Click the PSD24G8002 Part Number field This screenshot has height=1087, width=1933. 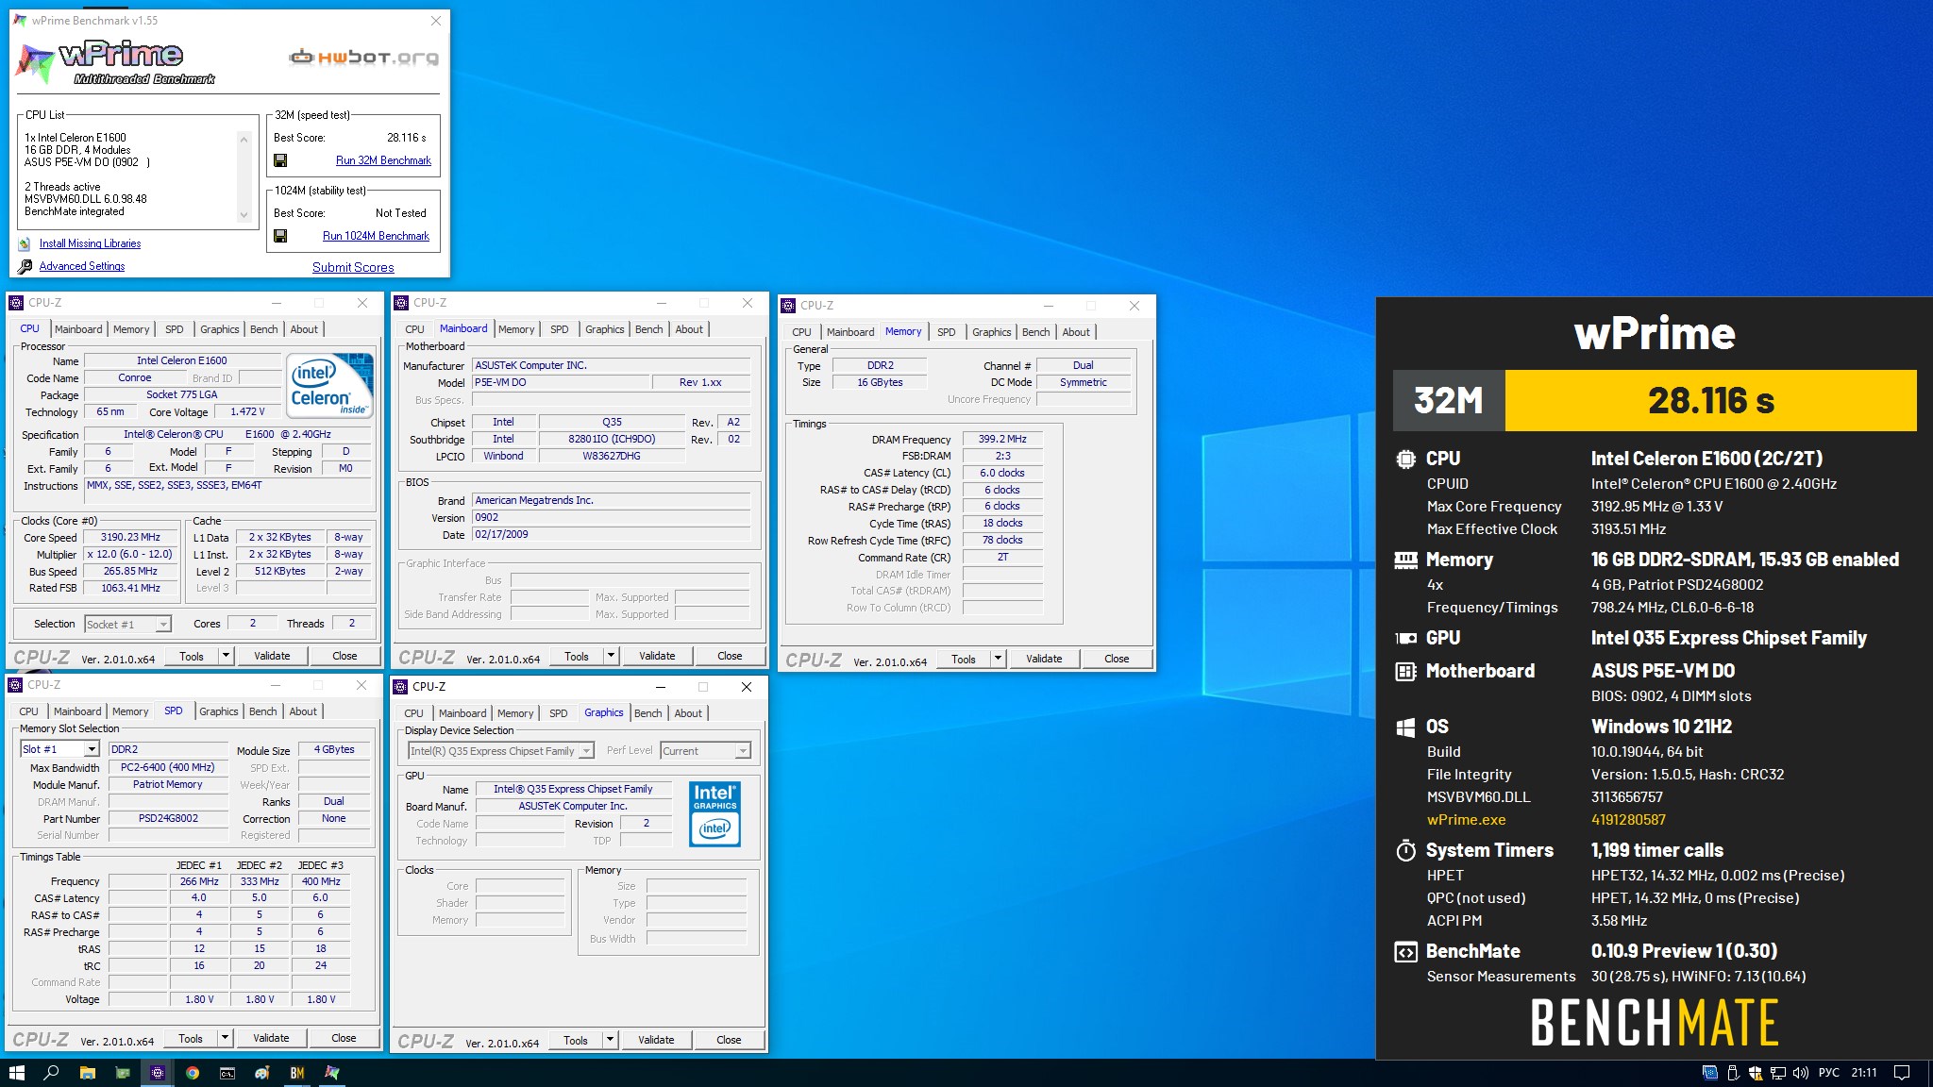pos(168,818)
